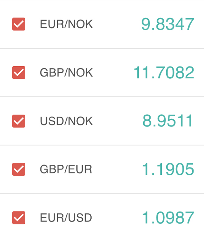Open the 1.1905 rate value
Image resolution: width=204 pixels, height=240 pixels.
click(168, 169)
